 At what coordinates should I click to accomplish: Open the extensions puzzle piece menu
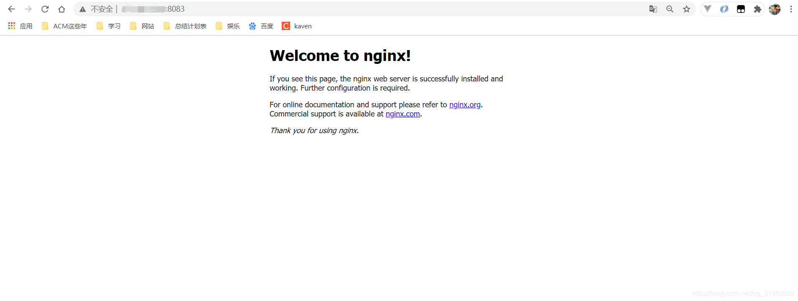pos(757,9)
